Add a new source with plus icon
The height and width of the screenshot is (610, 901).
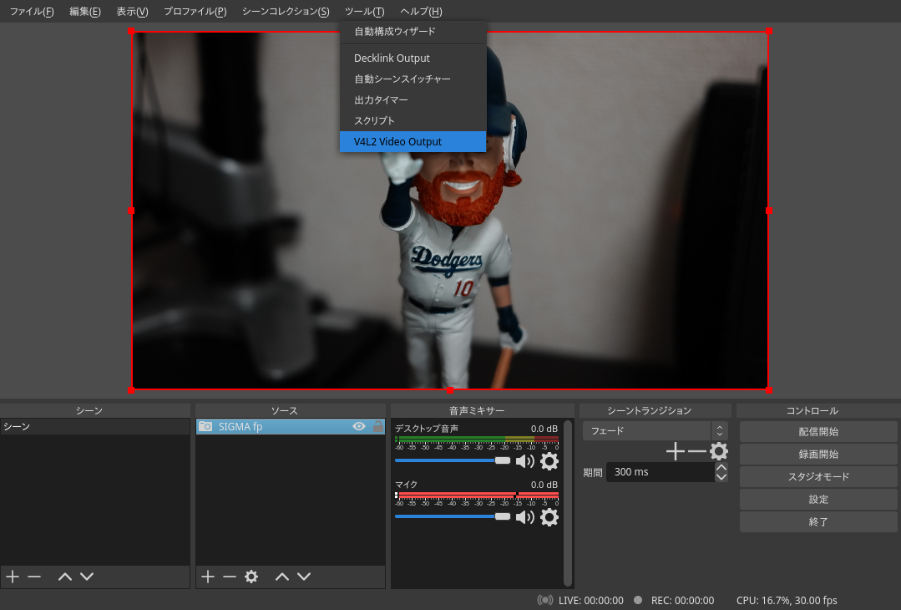point(208,576)
